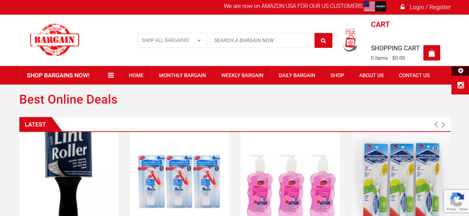
Task: Click the Login / Register link
Action: [430, 7]
